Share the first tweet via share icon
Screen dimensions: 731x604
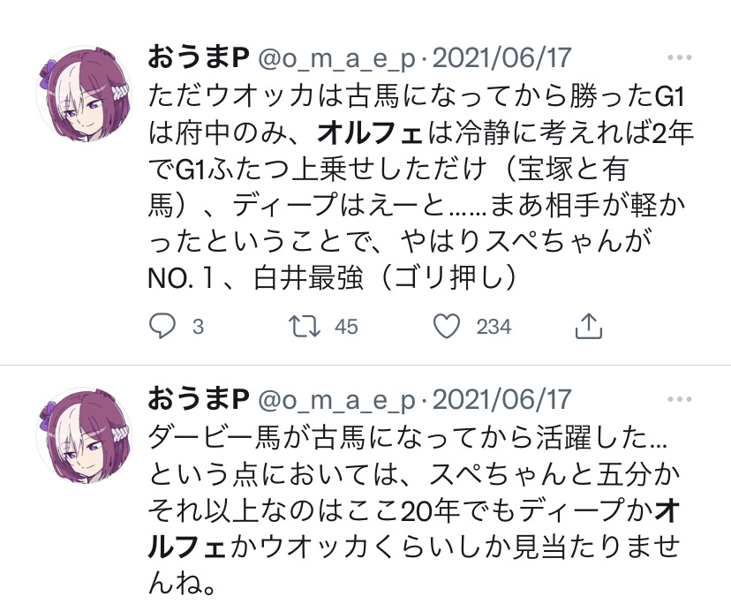(588, 326)
